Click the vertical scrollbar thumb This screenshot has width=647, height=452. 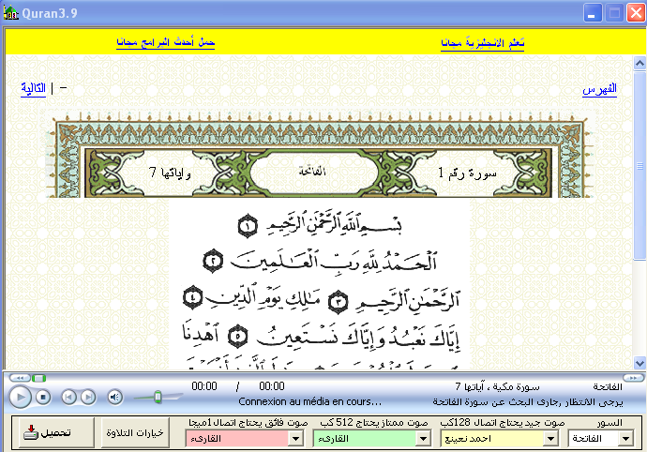coord(639,166)
